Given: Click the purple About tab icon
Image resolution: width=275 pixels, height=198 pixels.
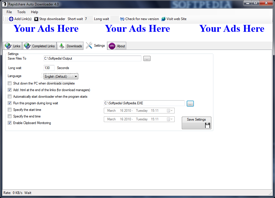Looking at the screenshot, I should (112, 46).
